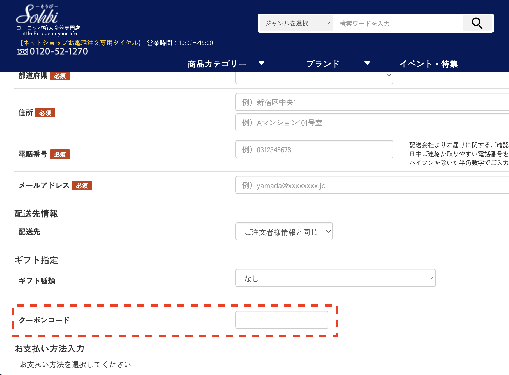Click the 必須 badge next to メールアドレス
Screen dimensions: 509x375
pyautogui.click(x=82, y=186)
